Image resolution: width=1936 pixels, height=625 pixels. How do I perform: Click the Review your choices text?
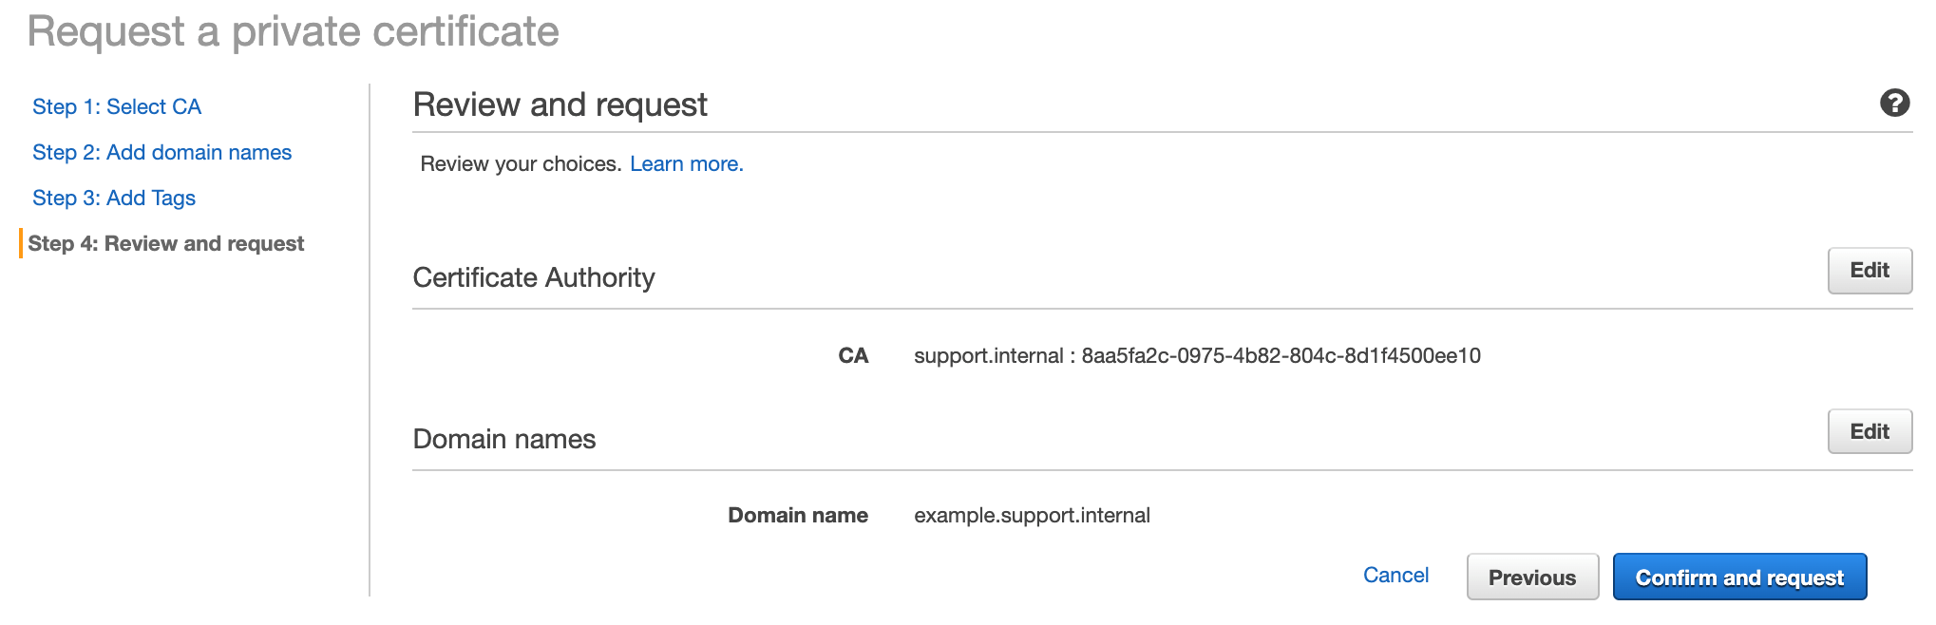click(521, 163)
